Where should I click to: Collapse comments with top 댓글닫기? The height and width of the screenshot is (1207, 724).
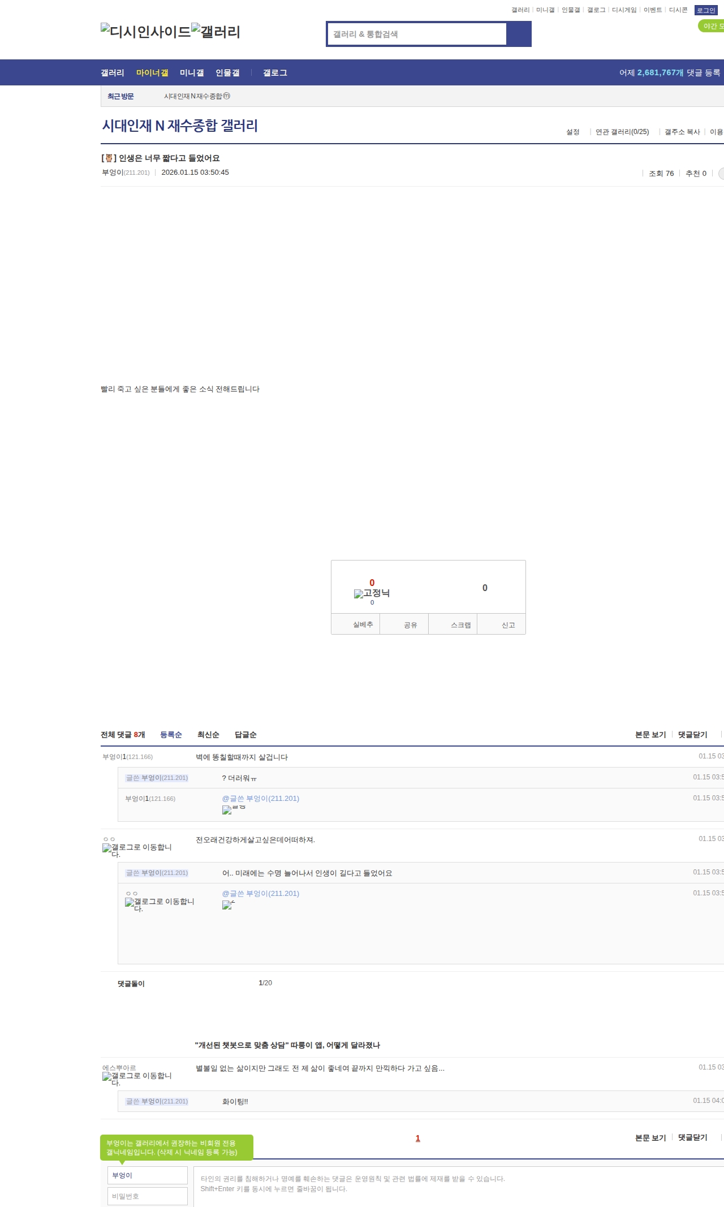pos(692,735)
